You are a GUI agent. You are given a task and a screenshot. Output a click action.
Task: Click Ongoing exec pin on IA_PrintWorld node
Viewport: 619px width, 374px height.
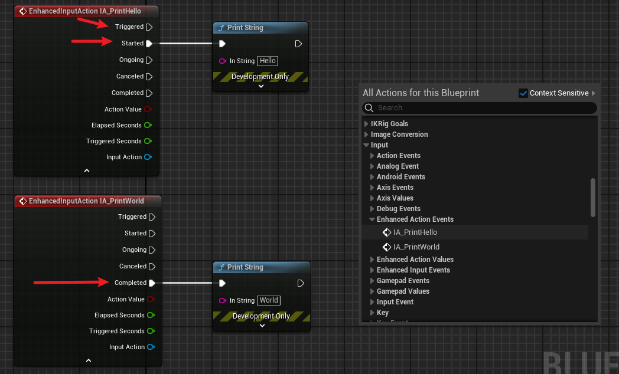tap(152, 250)
